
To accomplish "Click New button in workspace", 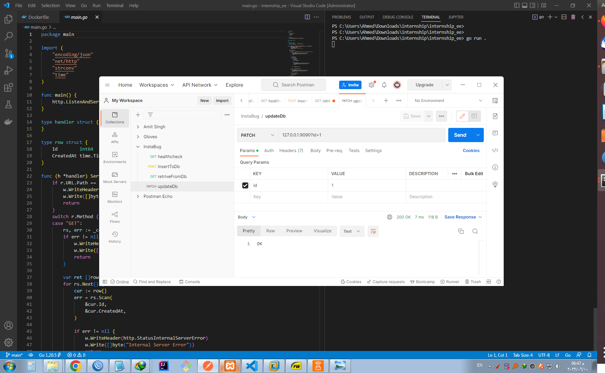I will pyautogui.click(x=204, y=101).
